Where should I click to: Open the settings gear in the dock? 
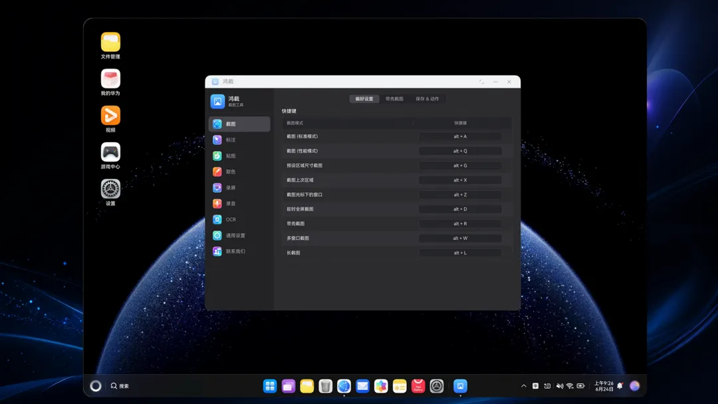click(x=437, y=386)
